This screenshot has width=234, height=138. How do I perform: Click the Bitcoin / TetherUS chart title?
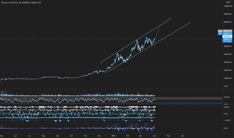[x=21, y=3]
